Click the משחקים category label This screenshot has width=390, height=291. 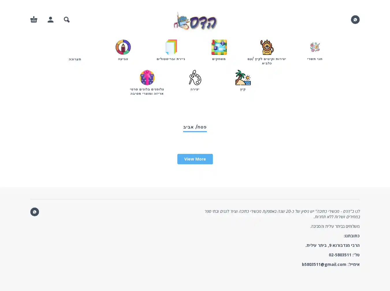pos(219,59)
